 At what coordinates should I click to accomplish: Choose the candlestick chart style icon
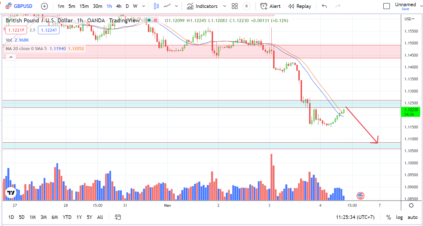coord(156,6)
